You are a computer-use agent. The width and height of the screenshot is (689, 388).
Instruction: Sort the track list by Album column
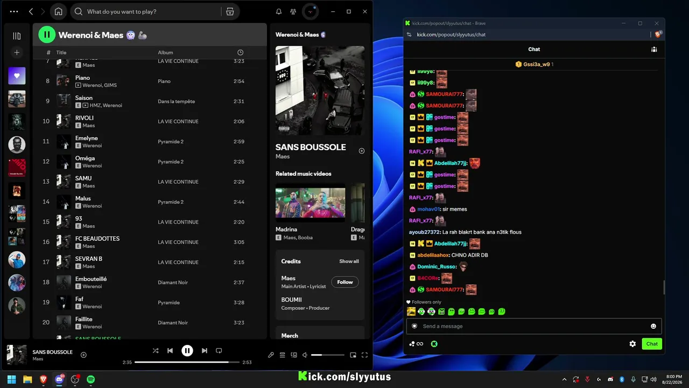click(165, 52)
